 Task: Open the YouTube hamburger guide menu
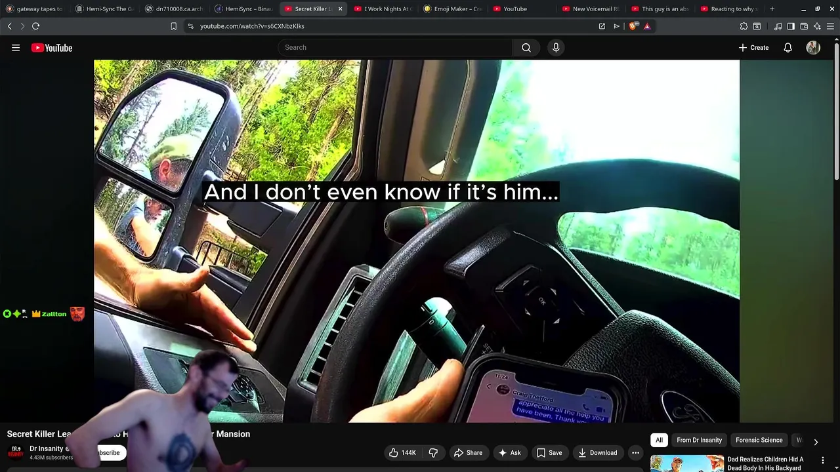(16, 48)
